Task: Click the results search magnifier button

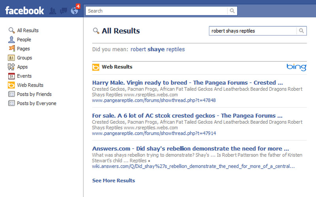Action: point(301,31)
